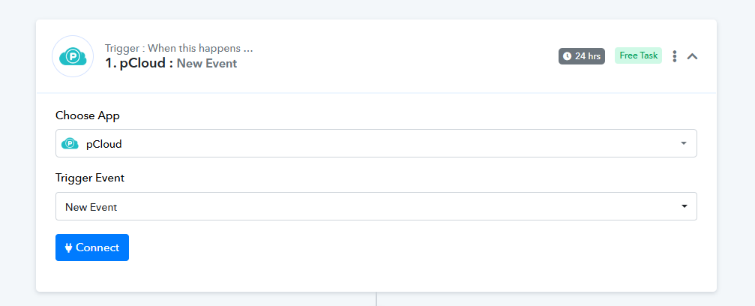755x306 pixels.
Task: Collapse the pCloud trigger step with chevron
Action: click(x=692, y=56)
